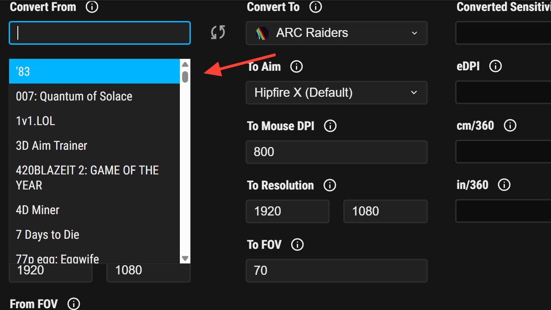Focus the Convert From search box
This screenshot has height=310, width=551.
click(x=100, y=33)
